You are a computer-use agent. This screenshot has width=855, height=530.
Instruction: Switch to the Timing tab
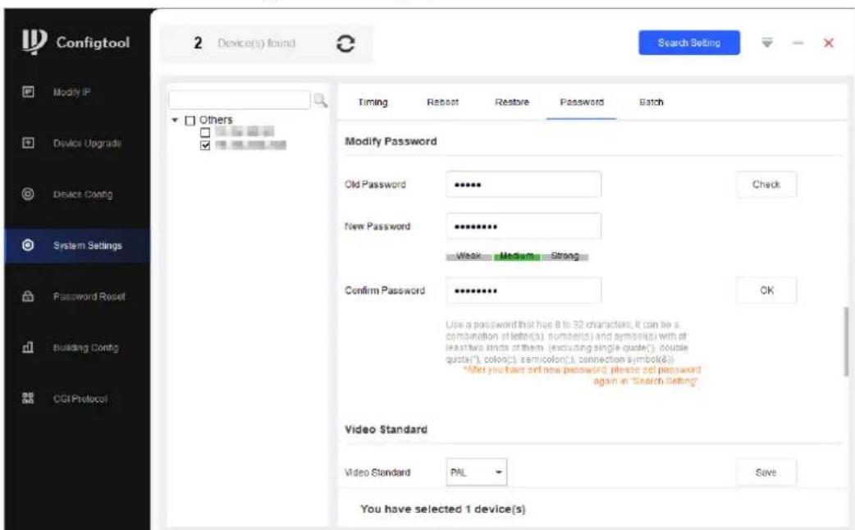[373, 102]
